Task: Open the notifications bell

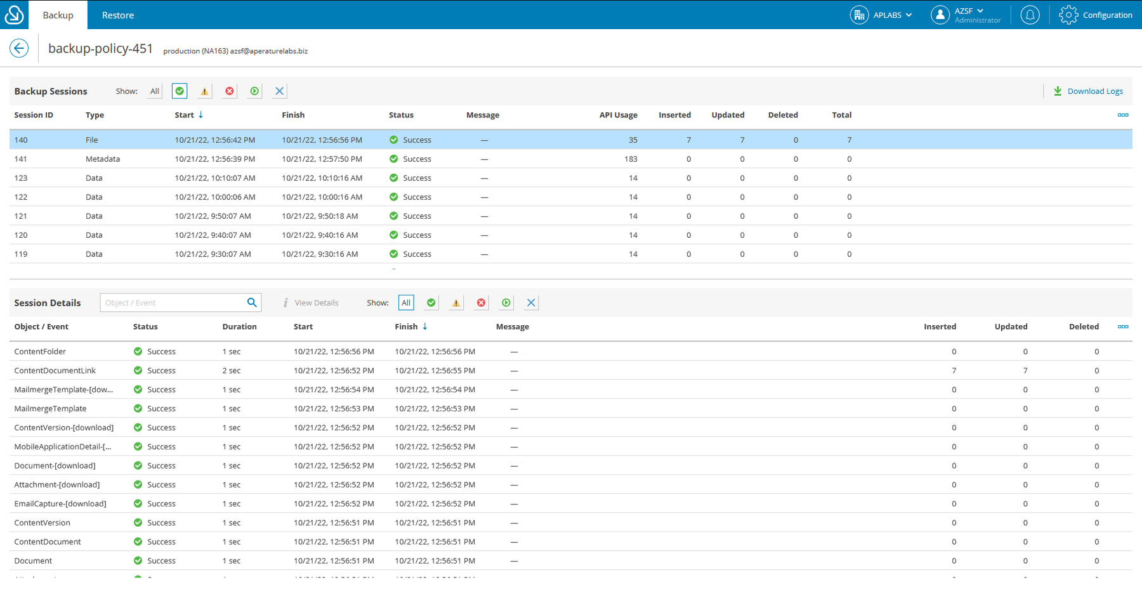Action: click(1030, 15)
